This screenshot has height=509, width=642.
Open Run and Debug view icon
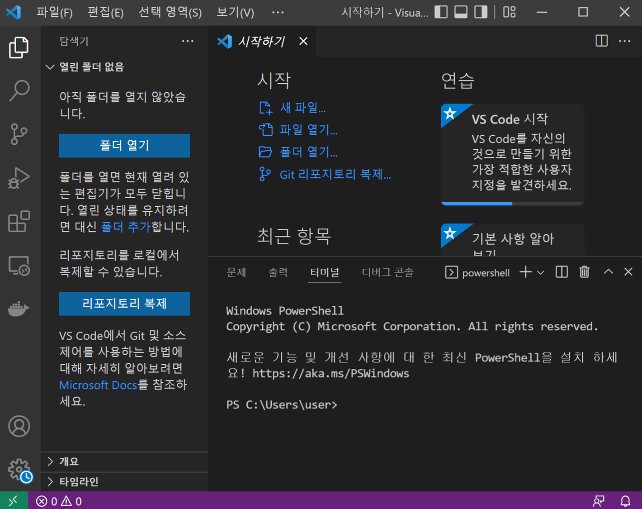[19, 178]
